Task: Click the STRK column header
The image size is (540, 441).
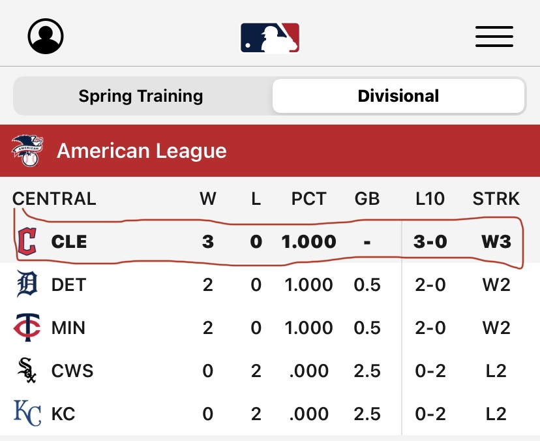Action: tap(496, 198)
